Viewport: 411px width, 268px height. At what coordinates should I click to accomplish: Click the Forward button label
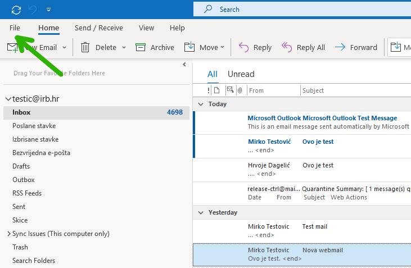(364, 47)
